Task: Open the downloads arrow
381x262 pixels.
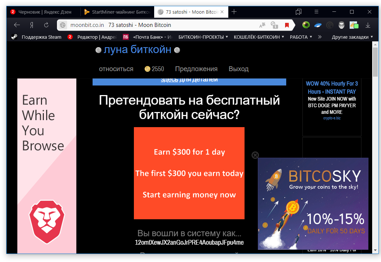Action: pos(368,25)
